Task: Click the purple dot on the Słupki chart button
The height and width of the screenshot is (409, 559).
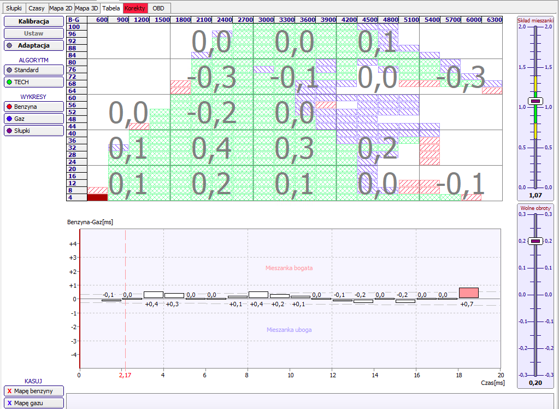Action: [x=9, y=131]
